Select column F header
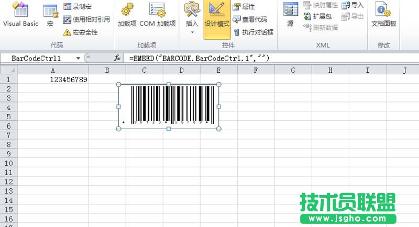The image size is (419, 227). [256, 70]
